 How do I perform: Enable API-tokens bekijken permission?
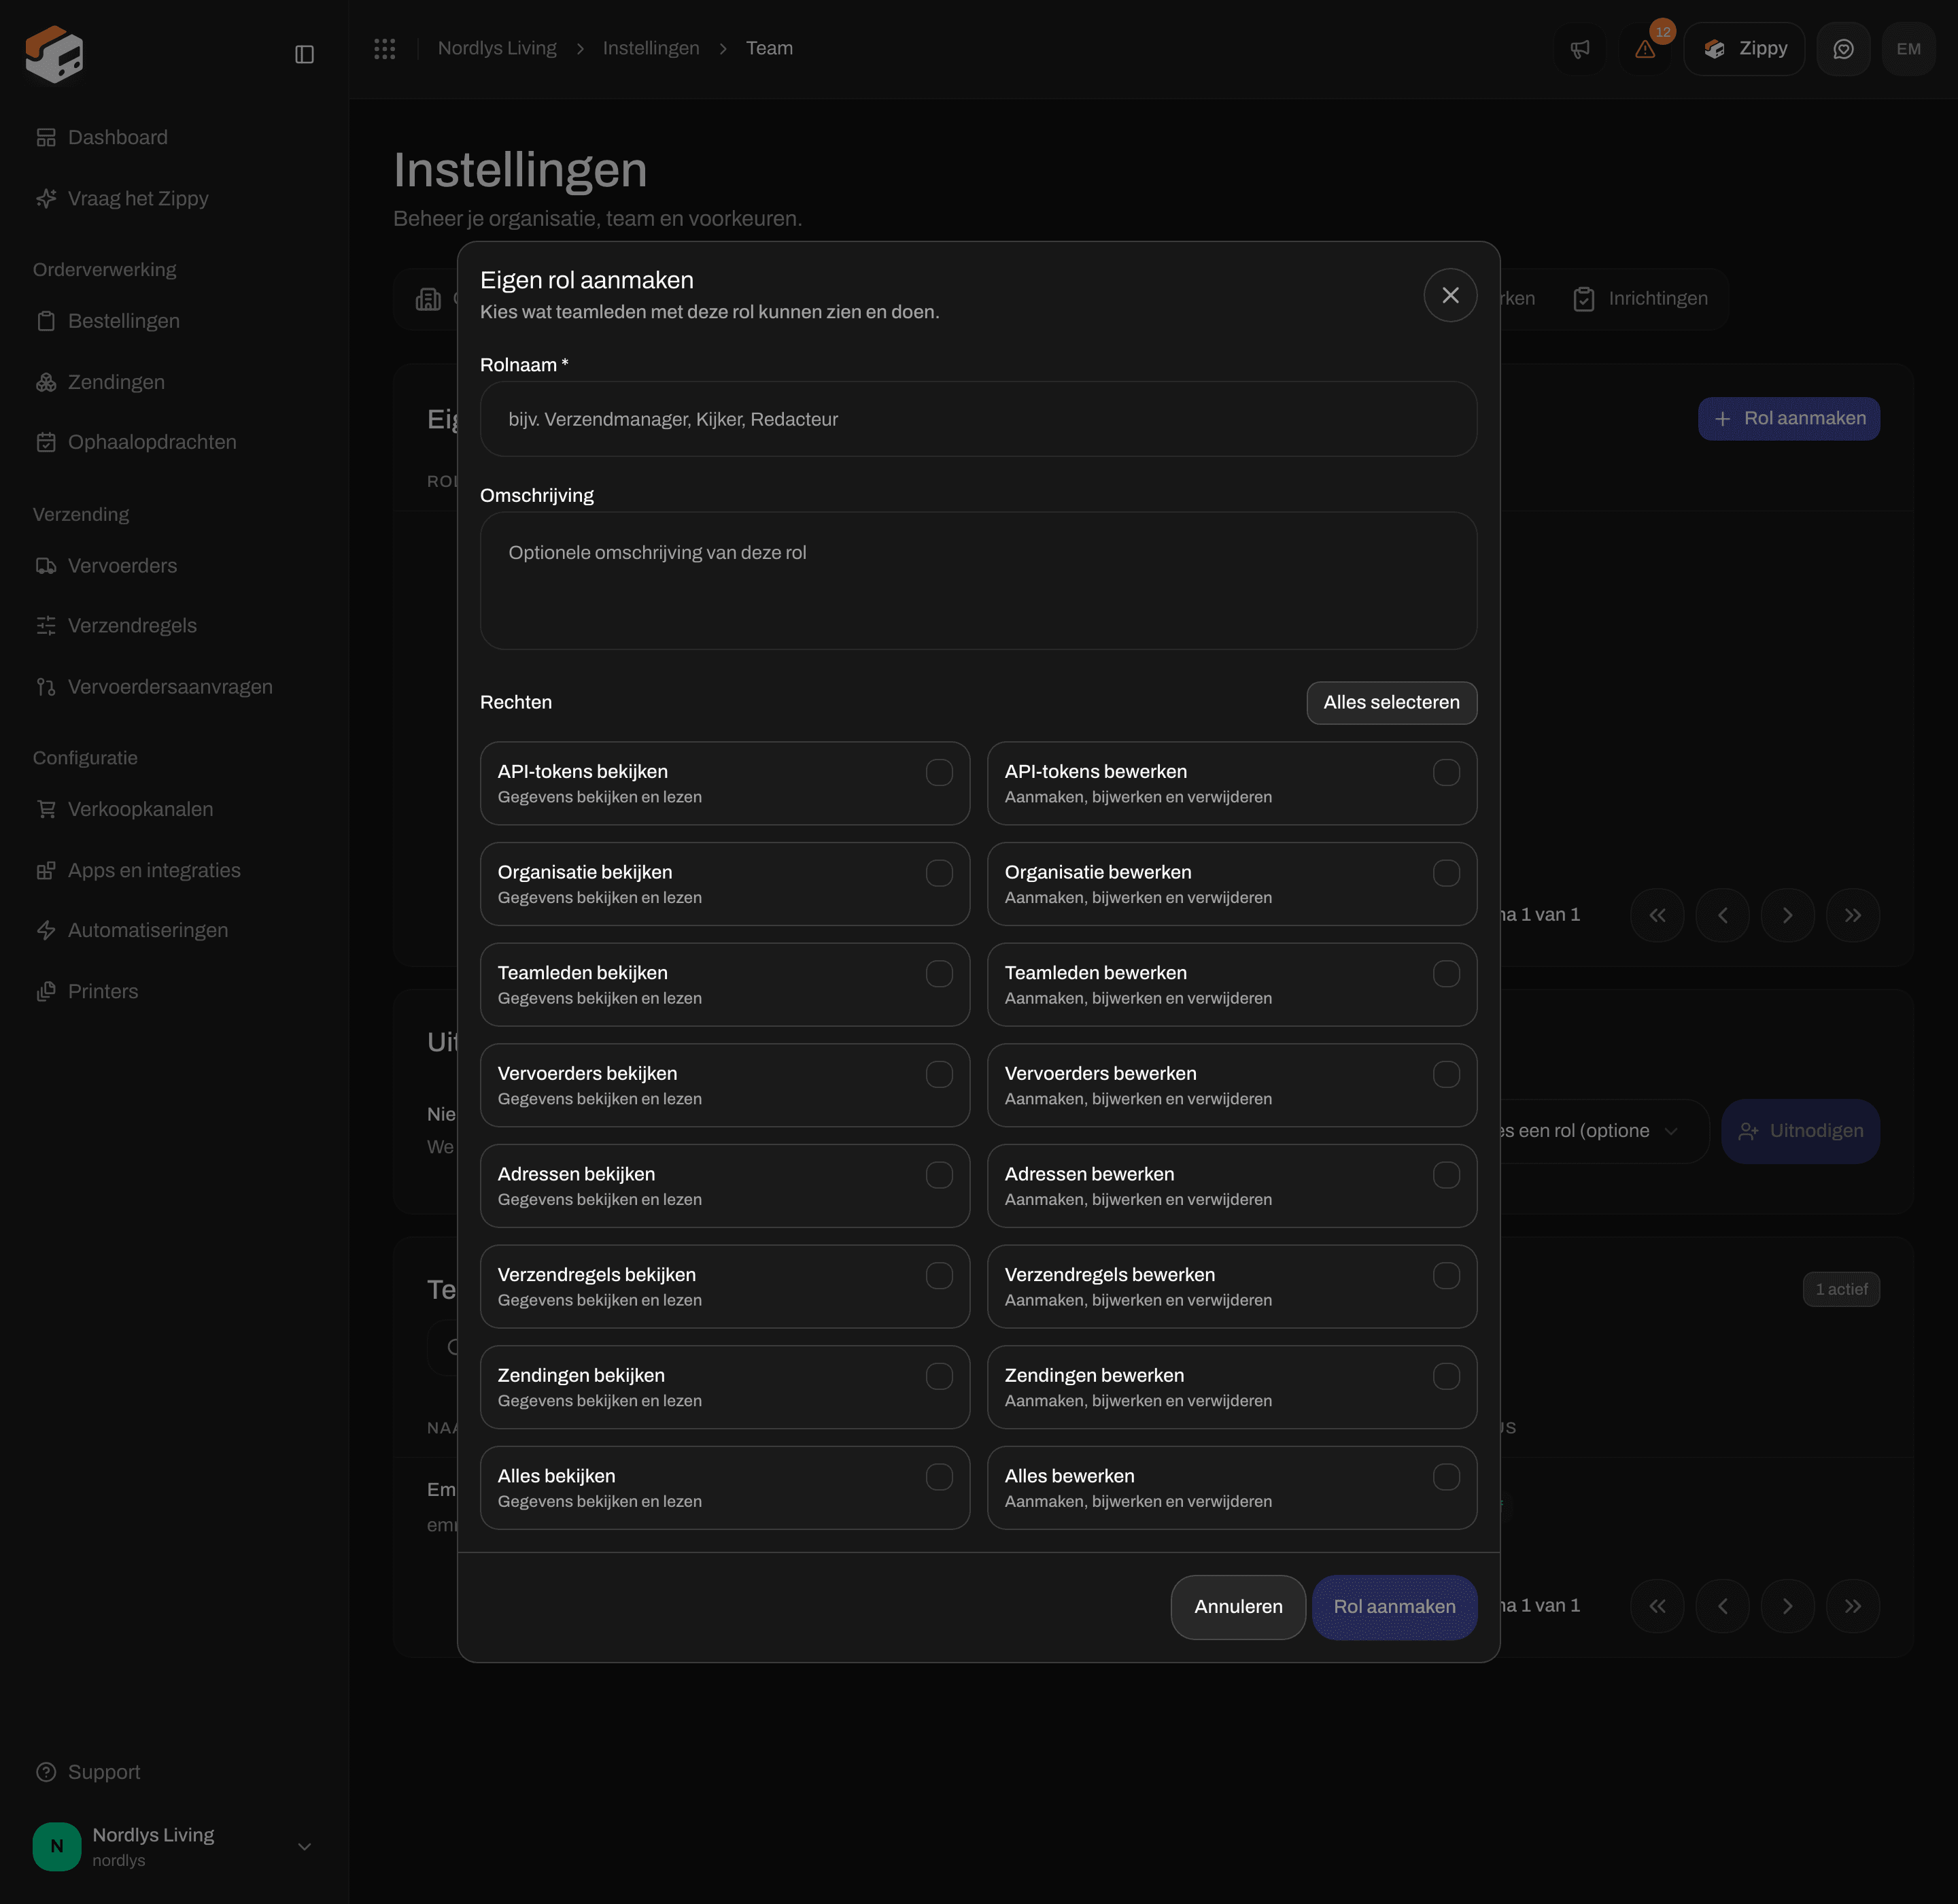click(x=939, y=772)
